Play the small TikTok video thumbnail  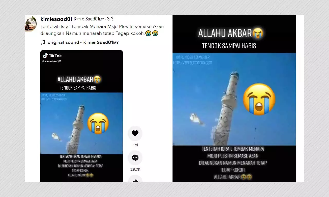(81, 116)
